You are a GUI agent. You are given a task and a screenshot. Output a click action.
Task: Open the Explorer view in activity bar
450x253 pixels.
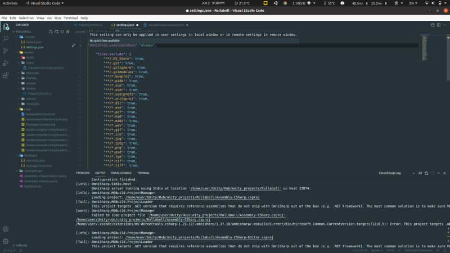pos(6,27)
